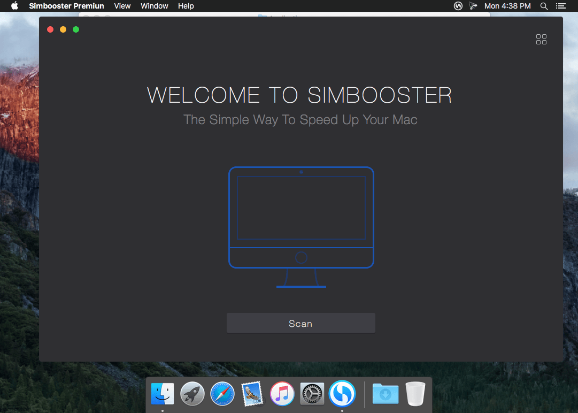Launch Safari from the Dock
This screenshot has height=413, width=578.
click(222, 393)
